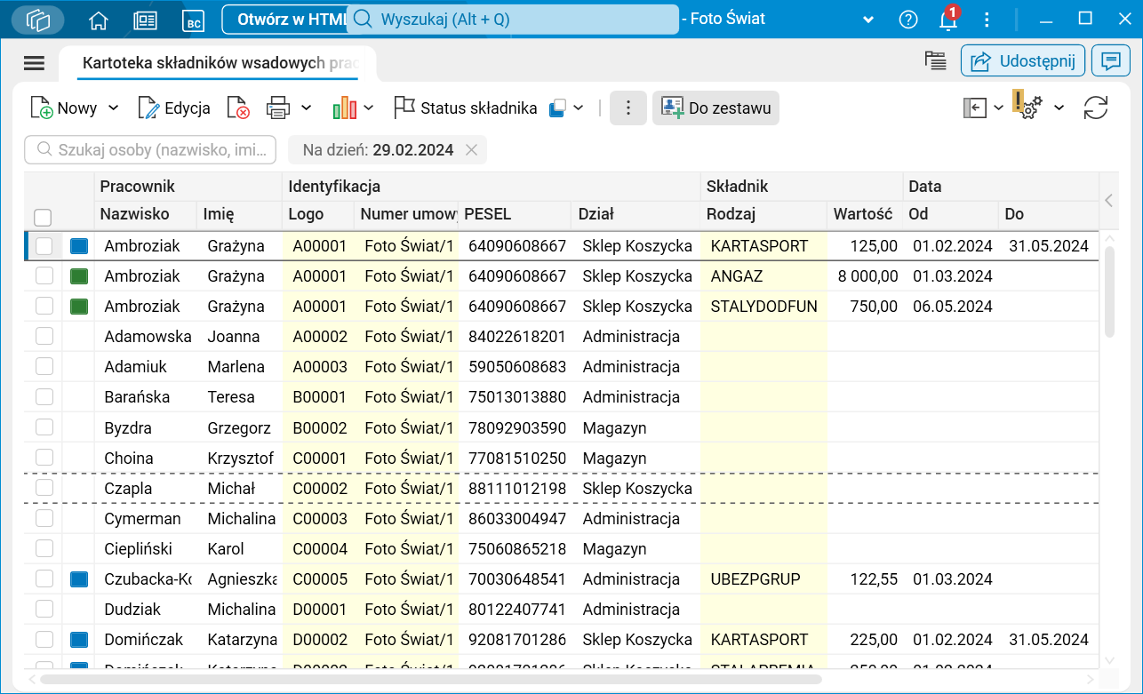This screenshot has height=694, width=1143.
Task: Expand the Nowy dropdown arrow
Action: 114,108
